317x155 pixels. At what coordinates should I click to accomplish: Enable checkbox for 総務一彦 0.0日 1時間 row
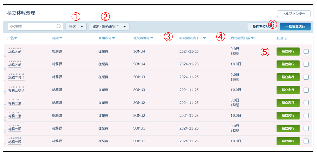click(306, 128)
